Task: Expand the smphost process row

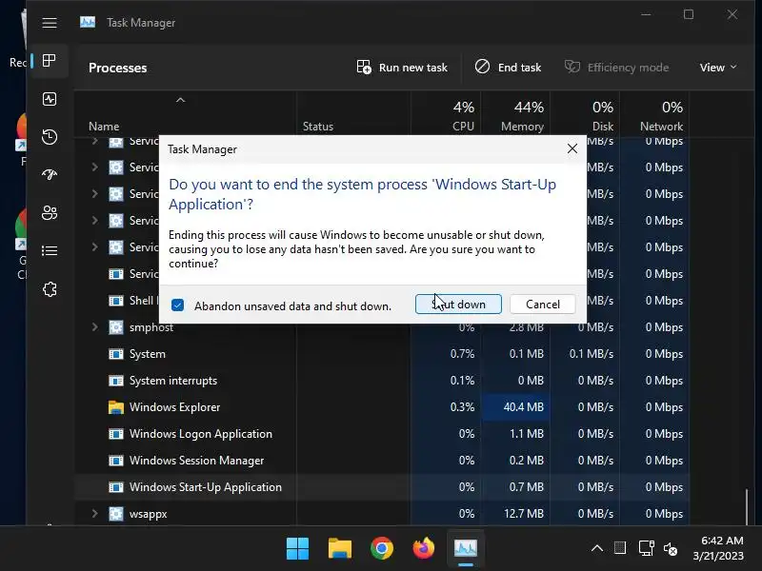Action: [94, 327]
